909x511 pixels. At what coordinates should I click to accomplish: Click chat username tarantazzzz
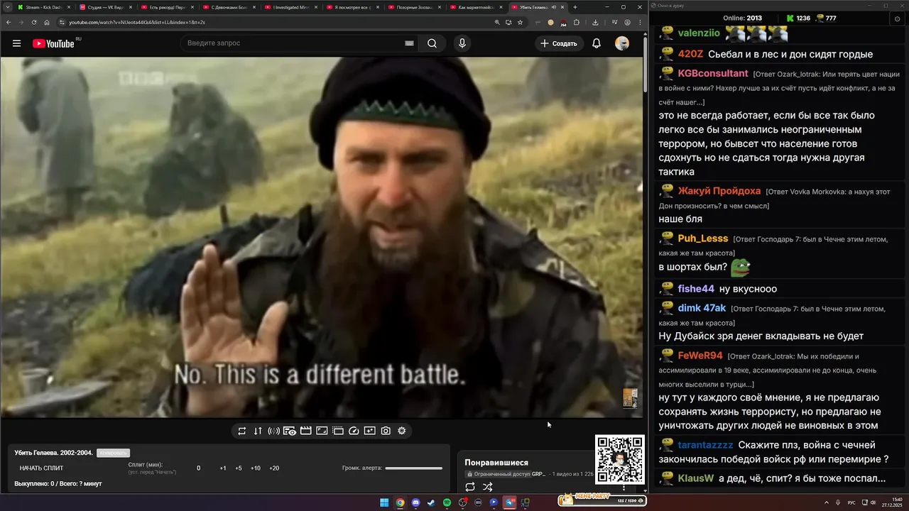click(x=705, y=445)
